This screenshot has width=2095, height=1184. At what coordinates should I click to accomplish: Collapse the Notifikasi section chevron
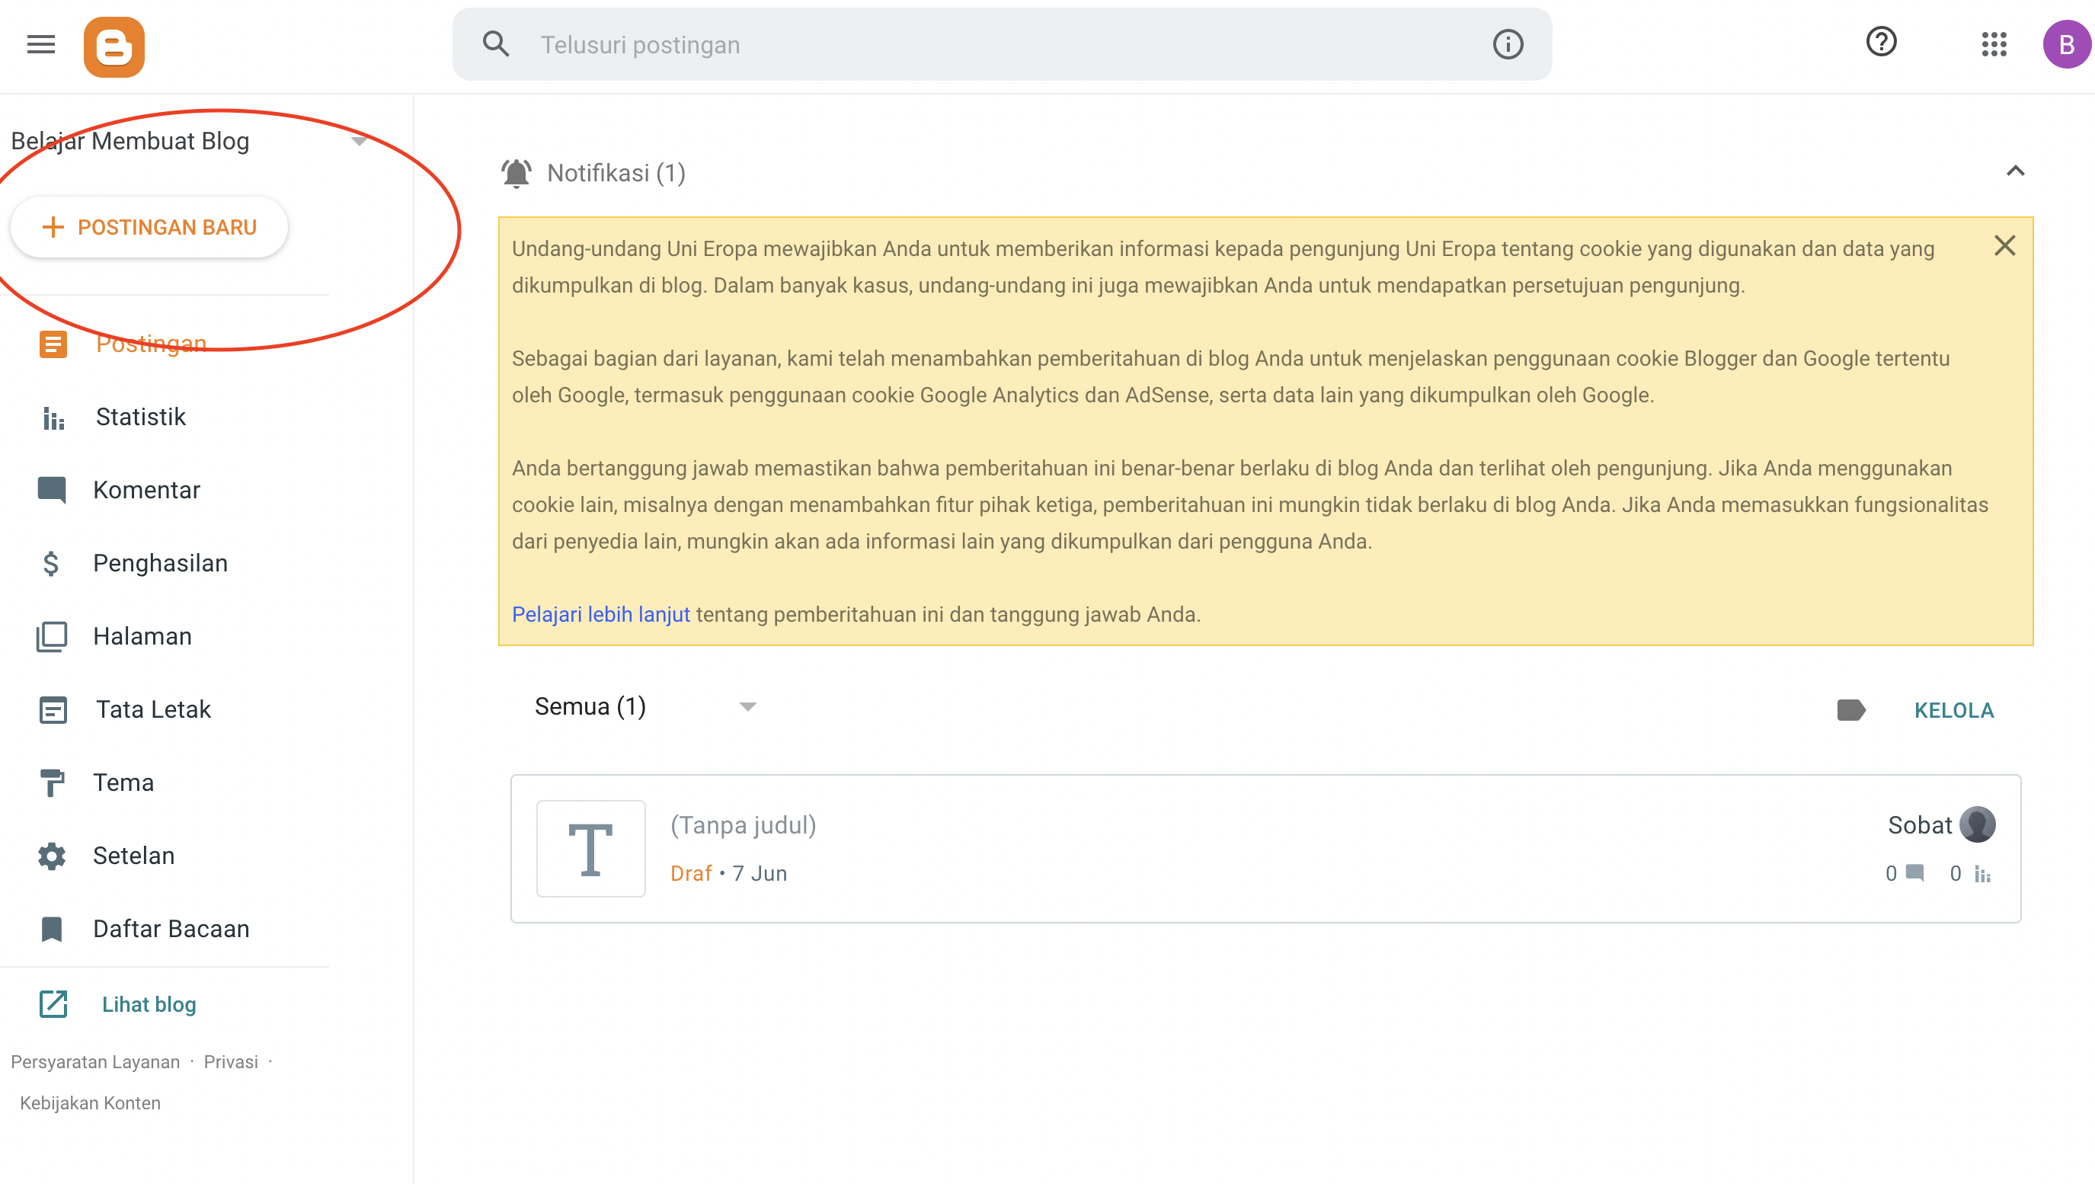pos(2014,173)
